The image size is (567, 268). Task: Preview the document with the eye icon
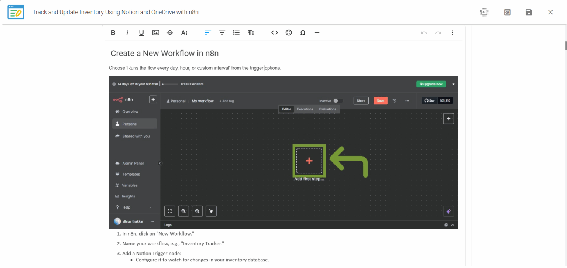pyautogui.click(x=507, y=12)
